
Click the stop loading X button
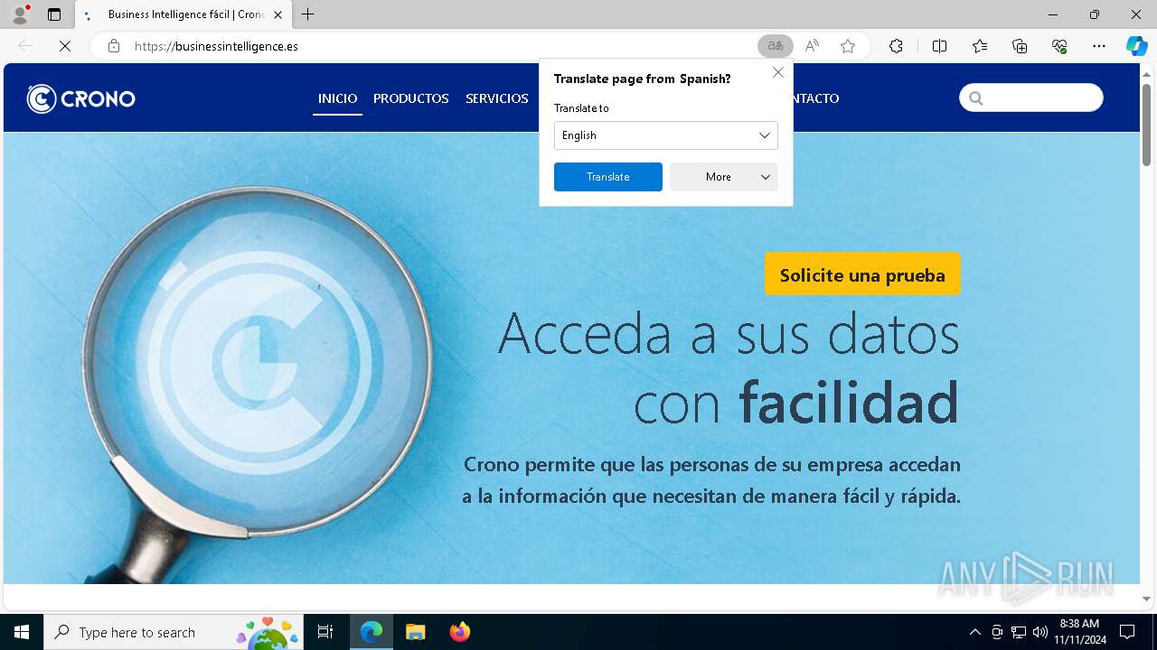(65, 46)
